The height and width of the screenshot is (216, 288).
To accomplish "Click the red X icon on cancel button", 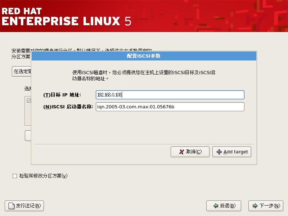I will [181, 152].
